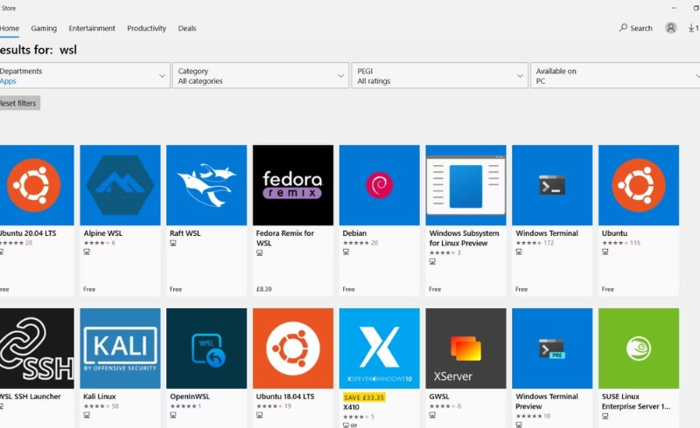Click the Alpine WSL title text
The width and height of the screenshot is (700, 428).
tap(102, 233)
